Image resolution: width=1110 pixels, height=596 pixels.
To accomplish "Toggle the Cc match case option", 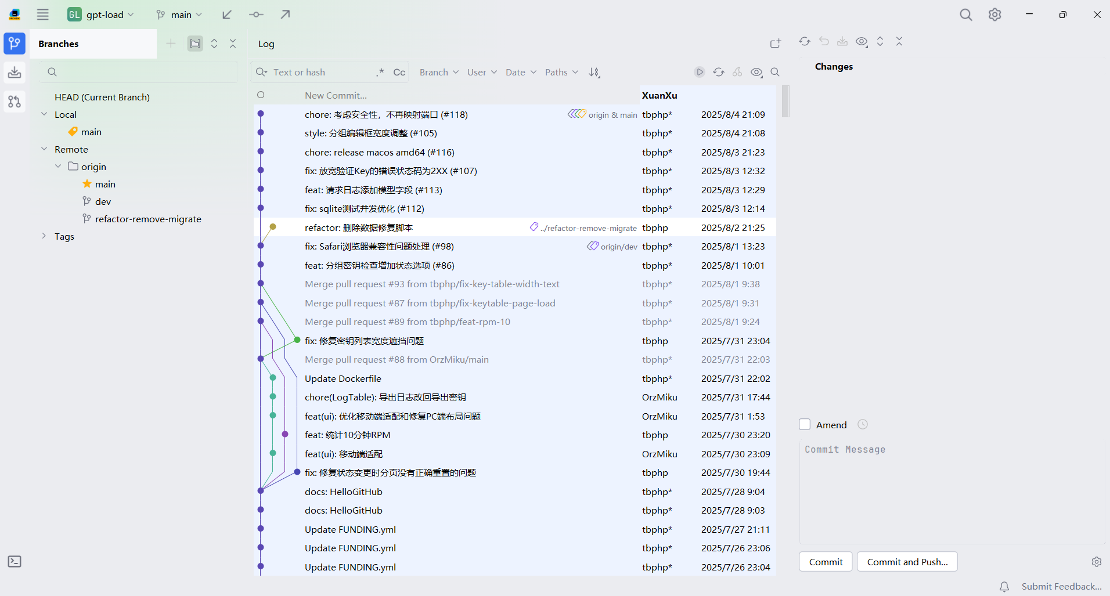I will pyautogui.click(x=399, y=72).
